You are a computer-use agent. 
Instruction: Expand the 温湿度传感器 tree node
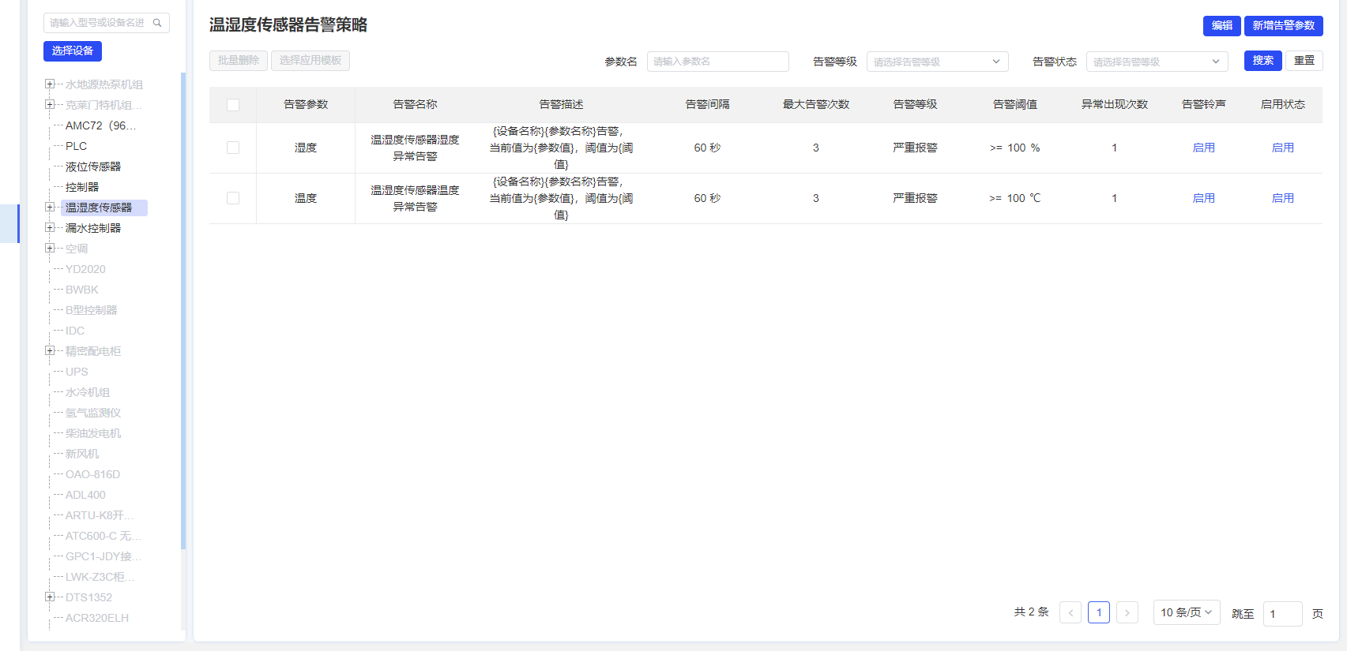(x=50, y=207)
